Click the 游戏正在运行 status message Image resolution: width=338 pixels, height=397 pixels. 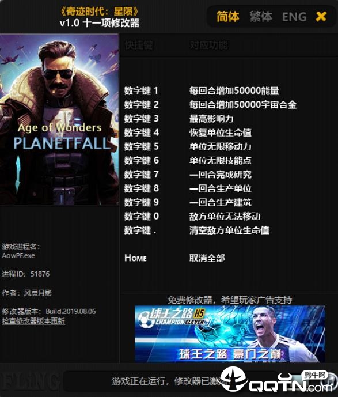[x=167, y=381]
